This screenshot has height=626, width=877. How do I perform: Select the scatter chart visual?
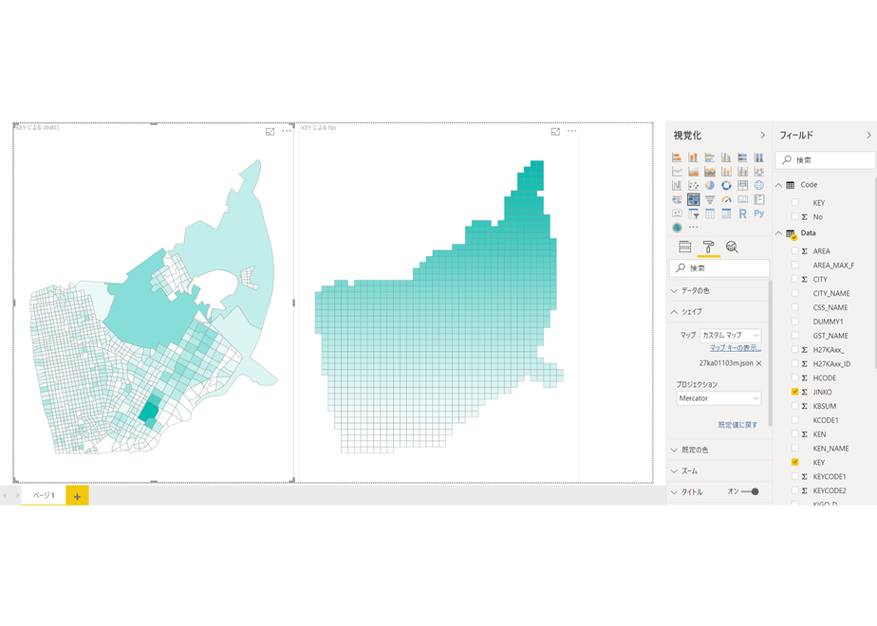click(693, 186)
